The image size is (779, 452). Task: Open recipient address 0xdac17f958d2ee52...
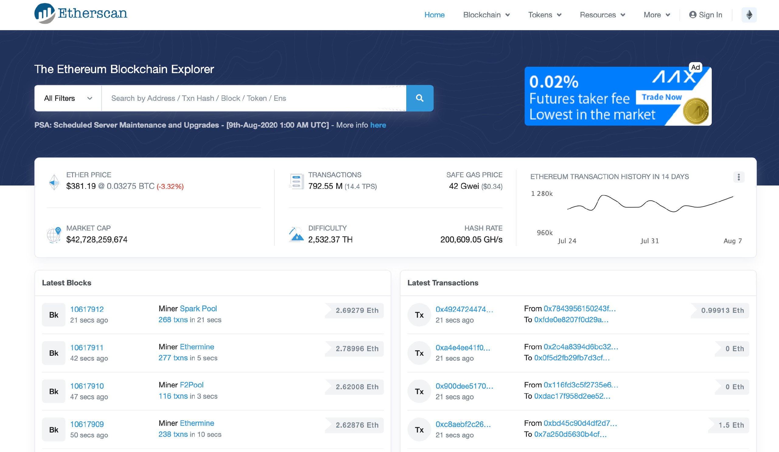(572, 396)
